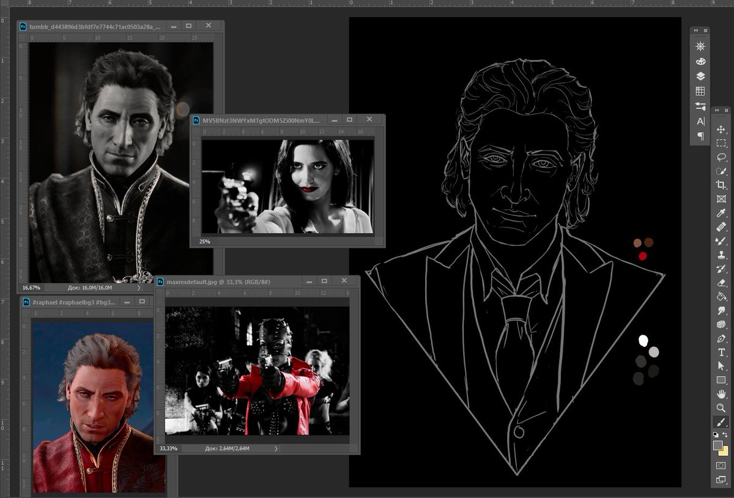Select the Move tool
Screen dimensions: 734x498
point(721,129)
